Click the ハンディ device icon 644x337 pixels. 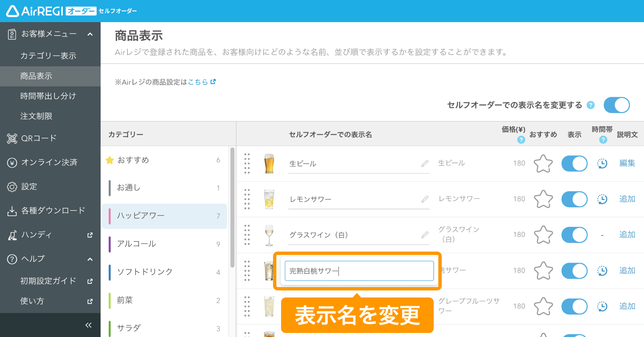click(x=12, y=235)
